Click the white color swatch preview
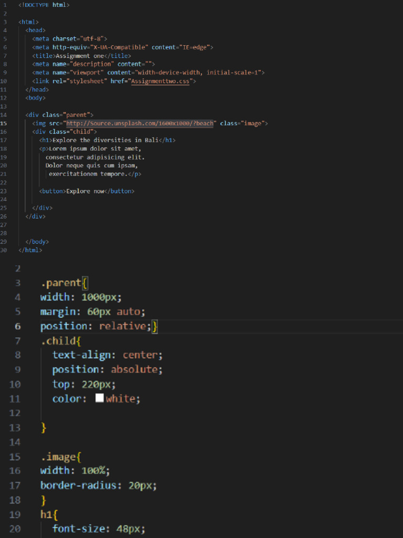The width and height of the screenshot is (403, 538). (99, 398)
